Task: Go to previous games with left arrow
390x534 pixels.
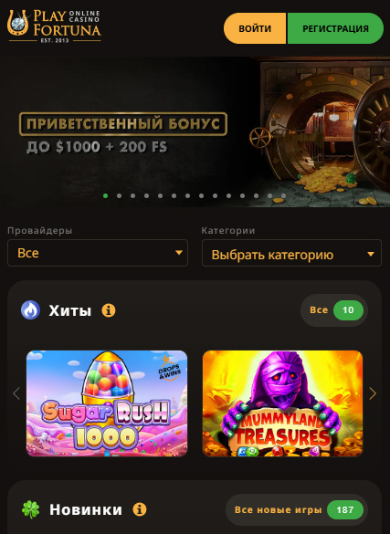Action: (16, 393)
